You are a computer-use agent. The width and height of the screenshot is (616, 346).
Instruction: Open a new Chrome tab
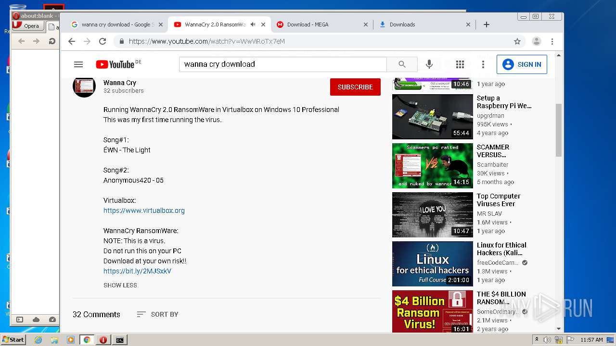pyautogui.click(x=487, y=25)
